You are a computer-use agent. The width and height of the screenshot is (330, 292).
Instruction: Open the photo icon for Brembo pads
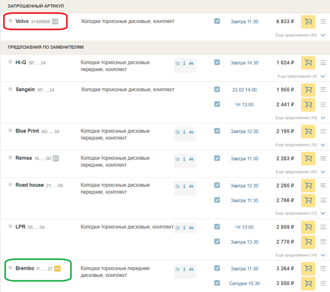coord(178,269)
